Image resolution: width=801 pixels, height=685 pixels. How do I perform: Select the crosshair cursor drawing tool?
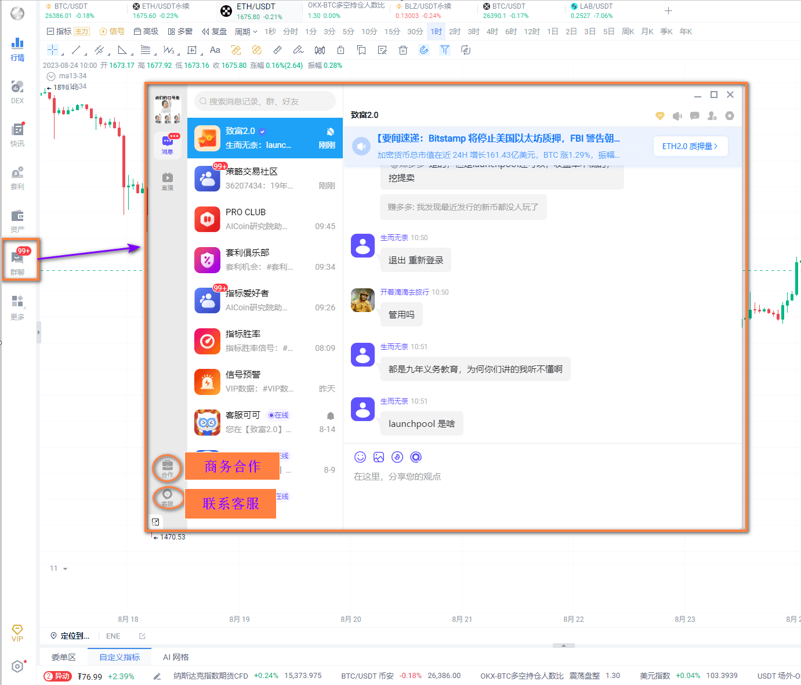coord(53,50)
